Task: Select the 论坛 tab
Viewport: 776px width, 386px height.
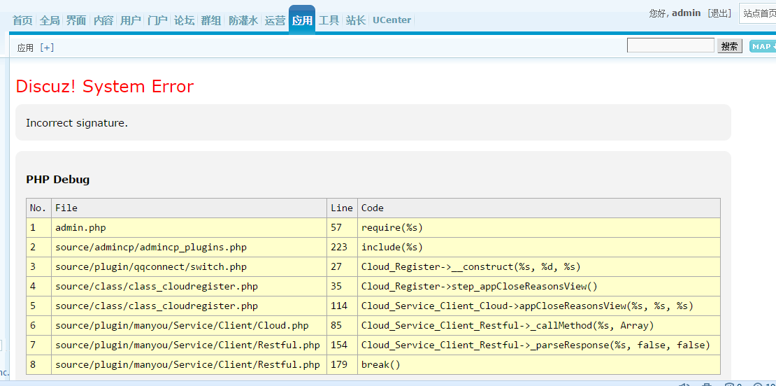Action: (x=184, y=20)
